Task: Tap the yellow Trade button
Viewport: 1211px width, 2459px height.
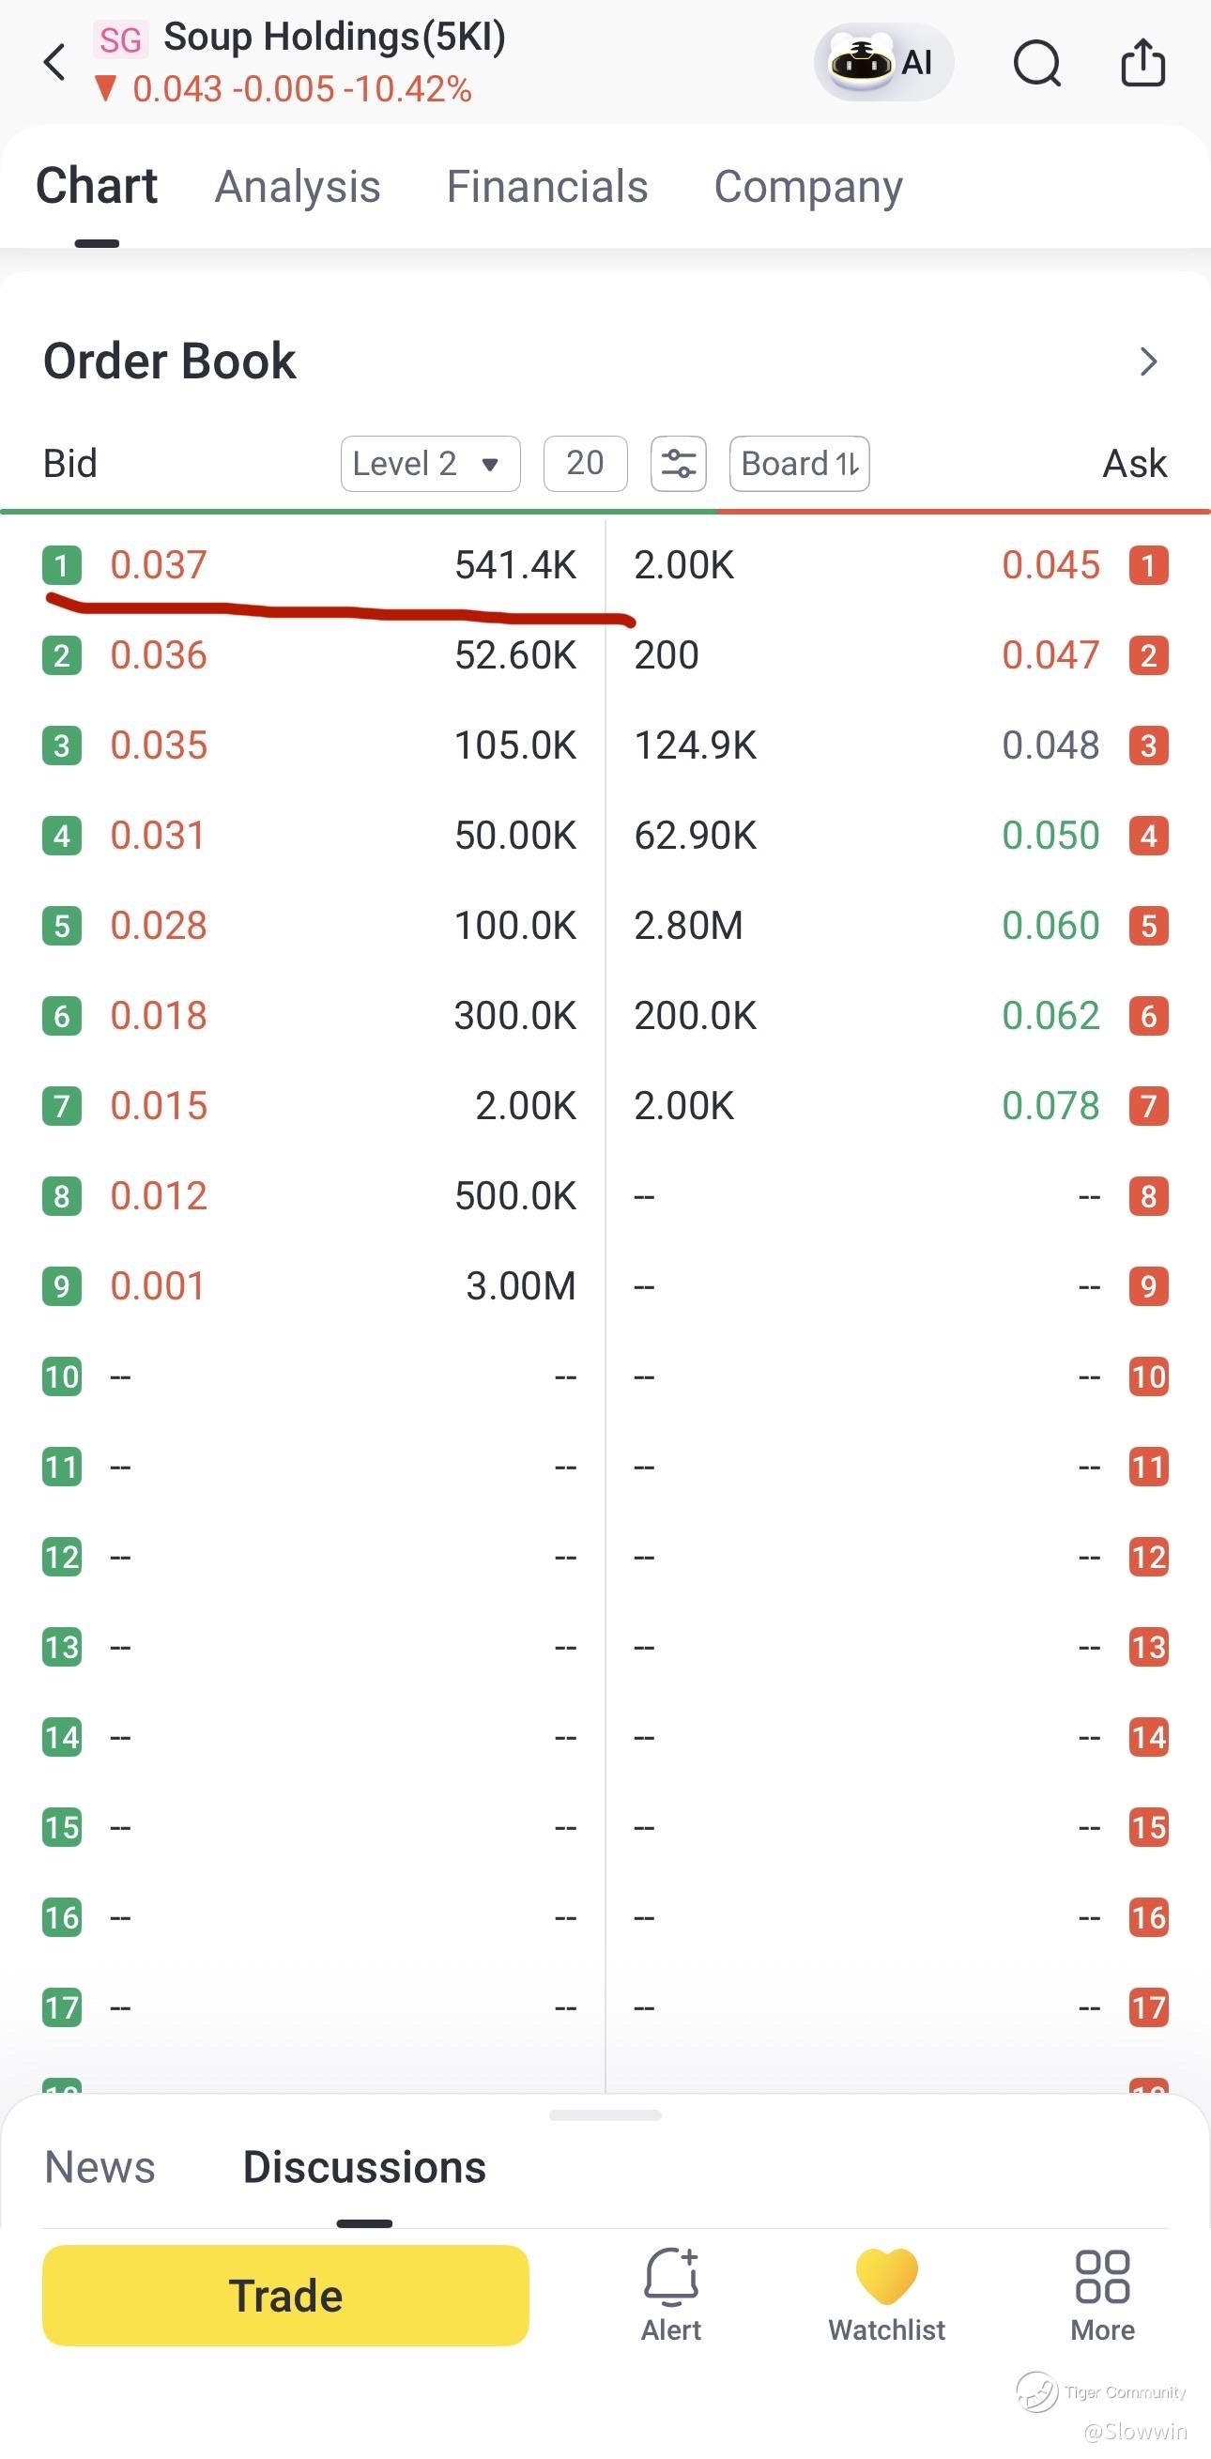Action: pos(285,2295)
